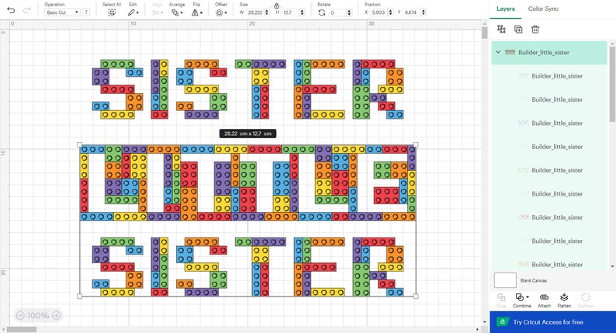Viewport: 616px width, 333px height.
Task: Click the Layers panel scroll down arrow
Action: [612, 266]
